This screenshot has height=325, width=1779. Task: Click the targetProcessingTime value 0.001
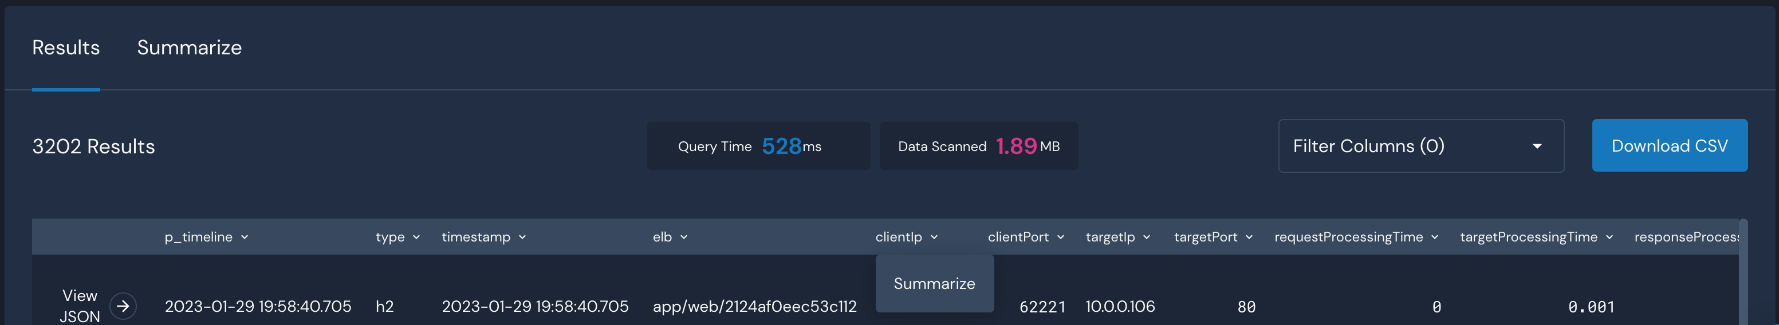tap(1591, 307)
